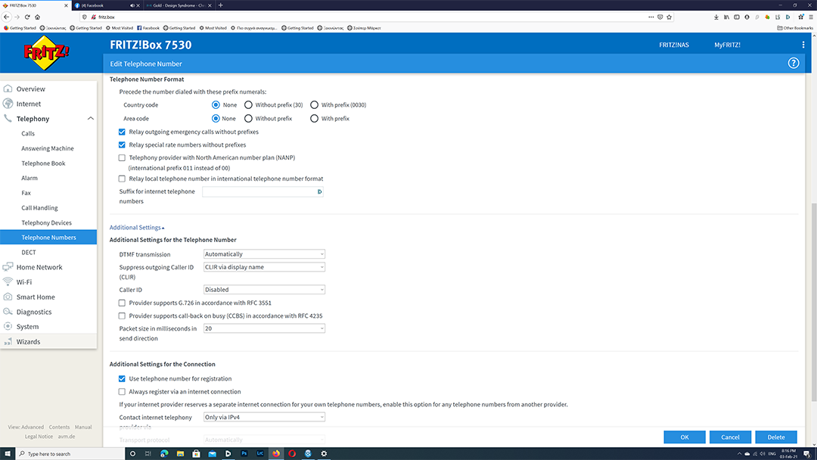
Task: Open Telephony Devices page
Action: coord(46,222)
